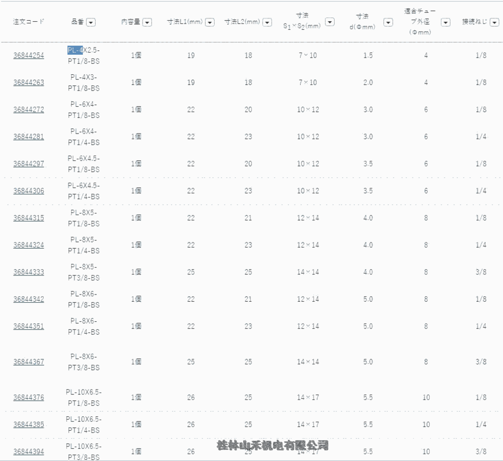Open the 内容量 column filter dropdown
503x461 pixels.
click(147, 22)
